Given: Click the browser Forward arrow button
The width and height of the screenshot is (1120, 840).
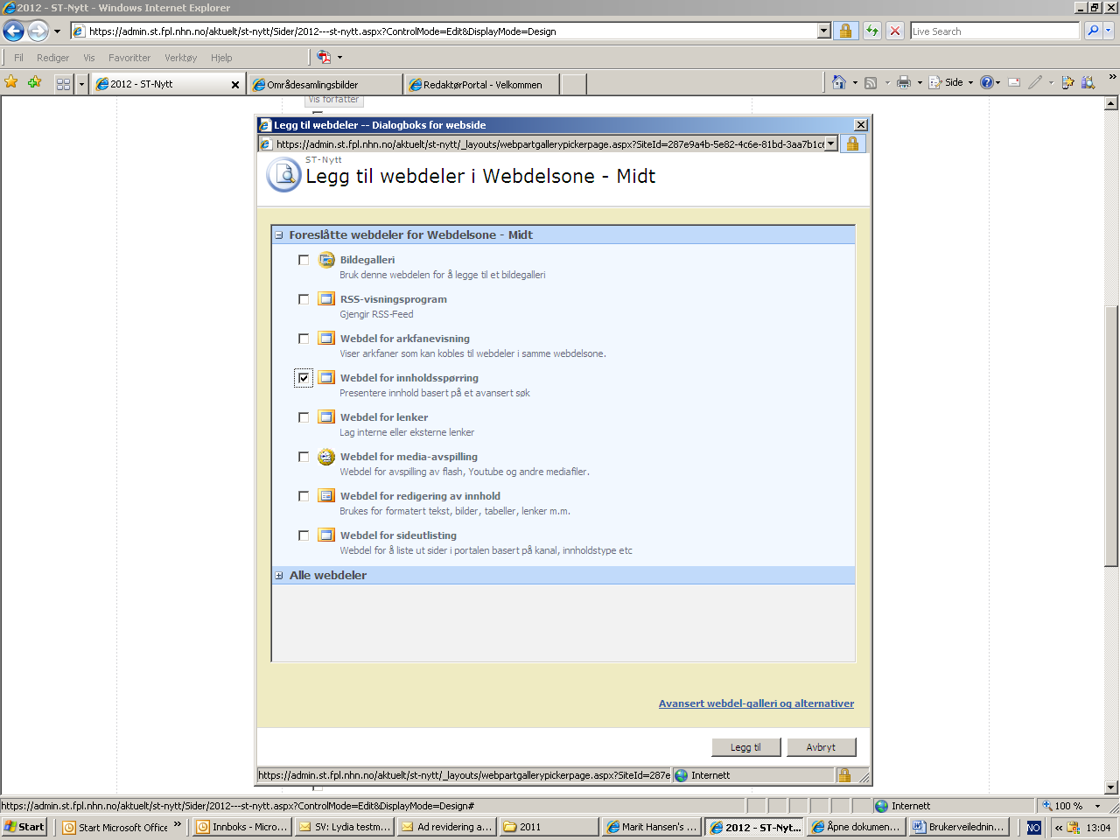Looking at the screenshot, I should click(38, 31).
